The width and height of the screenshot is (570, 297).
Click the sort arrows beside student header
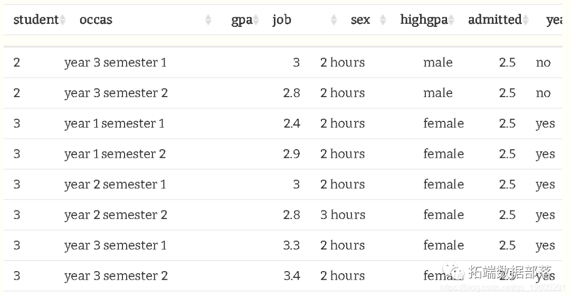[x=63, y=20]
